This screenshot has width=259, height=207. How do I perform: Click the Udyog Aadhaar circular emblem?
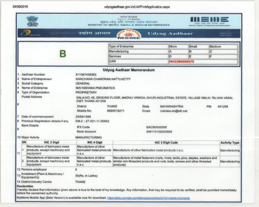[x=129, y=34]
